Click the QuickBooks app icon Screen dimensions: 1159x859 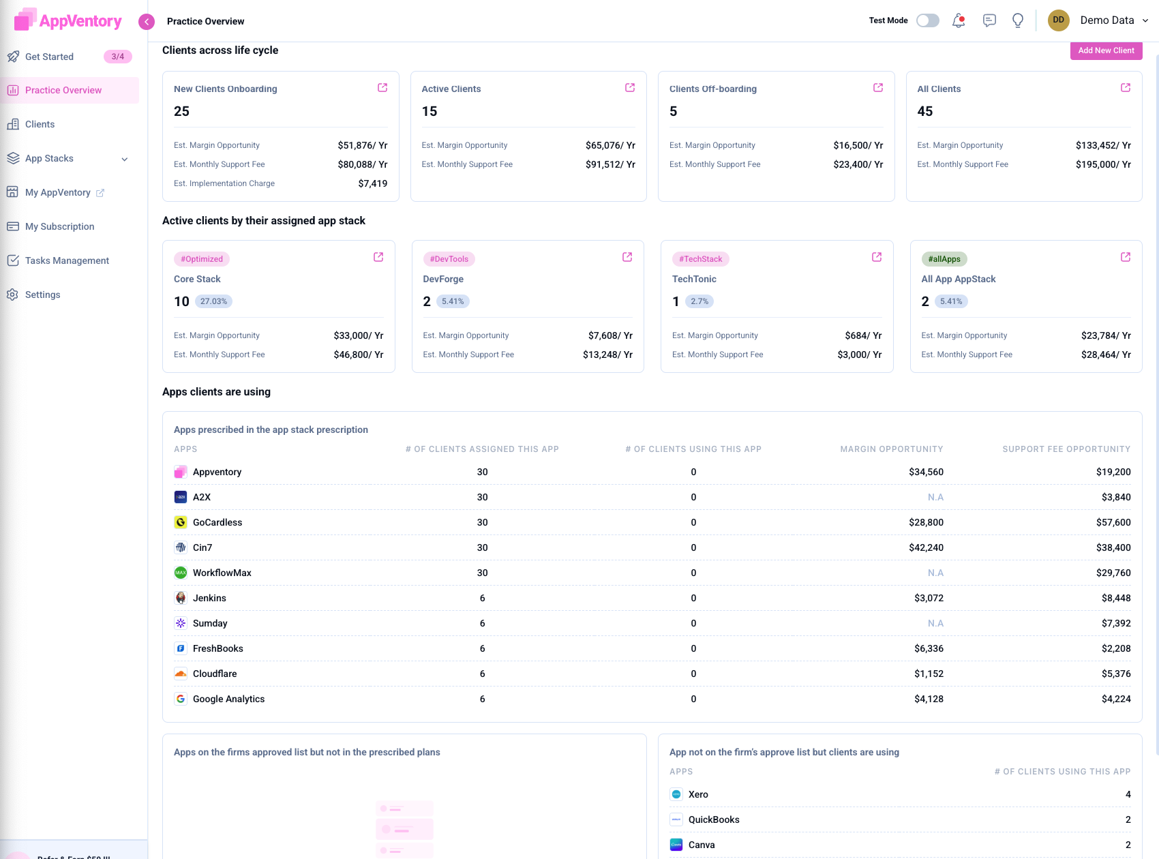point(676,819)
